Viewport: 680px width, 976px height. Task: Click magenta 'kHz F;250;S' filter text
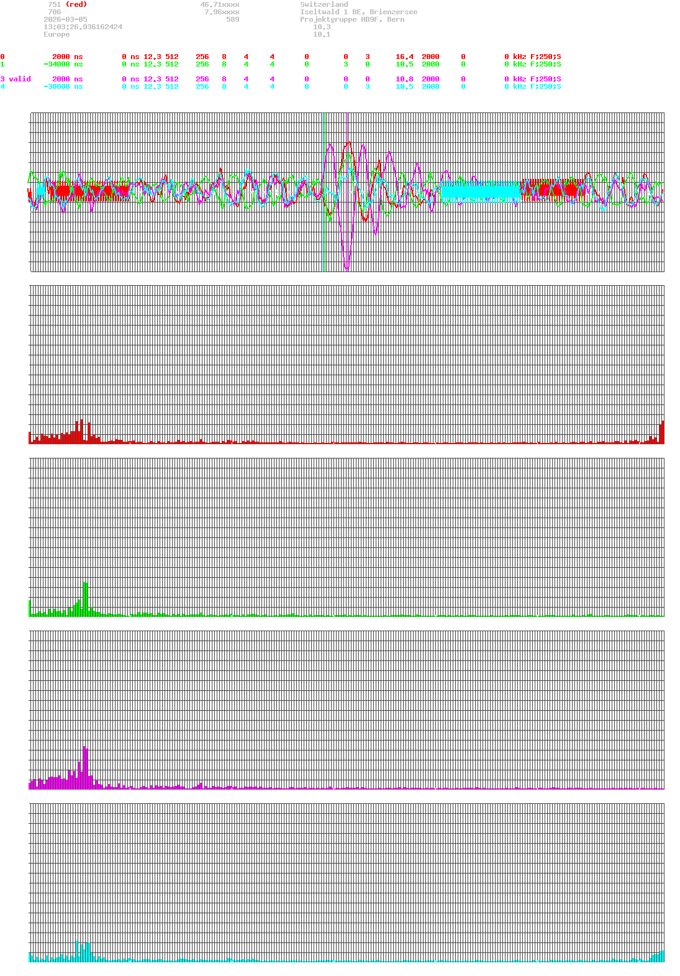click(537, 79)
